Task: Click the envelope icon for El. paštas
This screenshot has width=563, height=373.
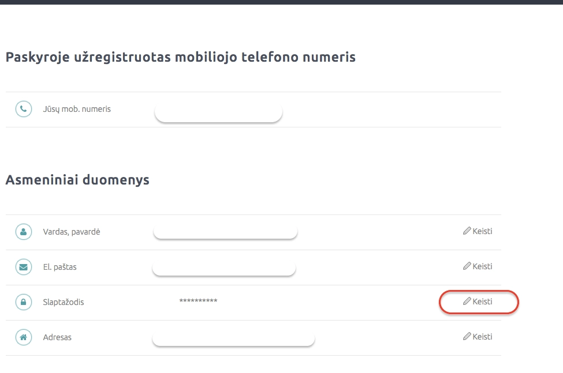Action: [x=23, y=267]
